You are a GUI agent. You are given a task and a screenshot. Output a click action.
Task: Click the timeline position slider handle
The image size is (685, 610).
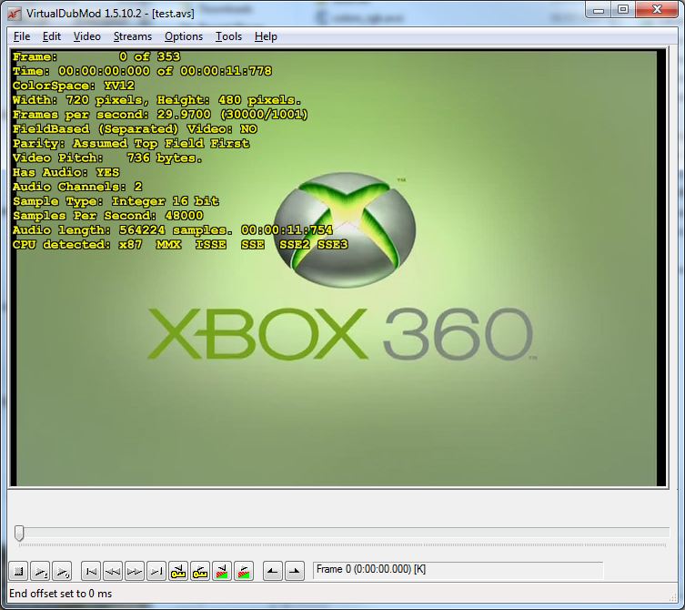pos(19,533)
